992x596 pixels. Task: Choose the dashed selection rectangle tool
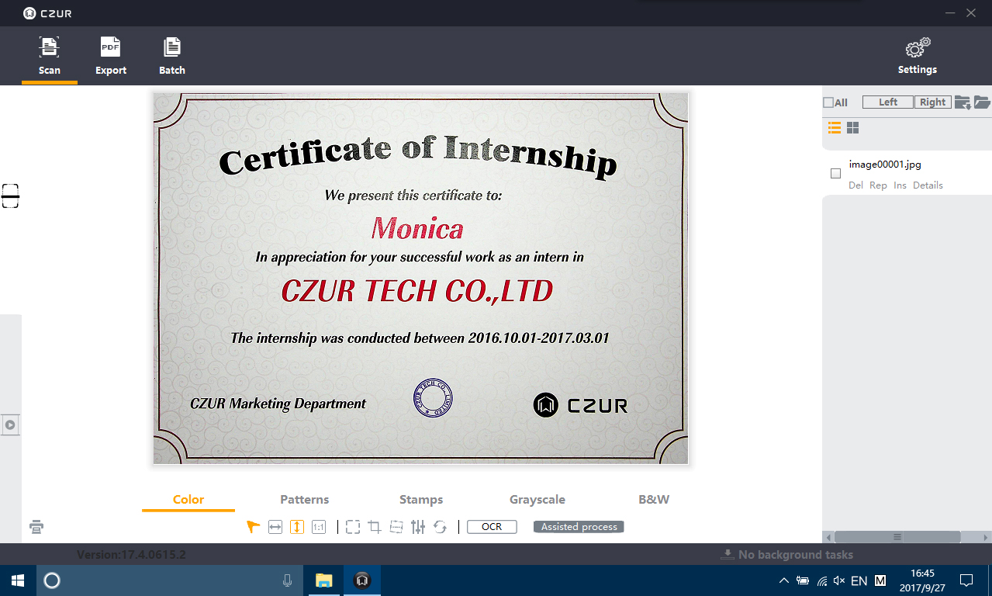pos(353,527)
